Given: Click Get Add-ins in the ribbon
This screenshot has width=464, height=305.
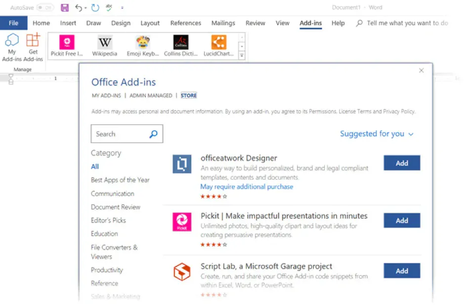Looking at the screenshot, I should (x=33, y=47).
